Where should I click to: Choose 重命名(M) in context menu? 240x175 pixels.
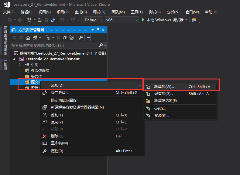tap(92, 143)
